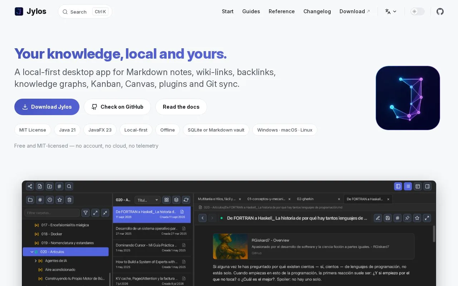This screenshot has width=458, height=286.
Task: Click the collapse all folders arrows icon
Action: click(105, 213)
